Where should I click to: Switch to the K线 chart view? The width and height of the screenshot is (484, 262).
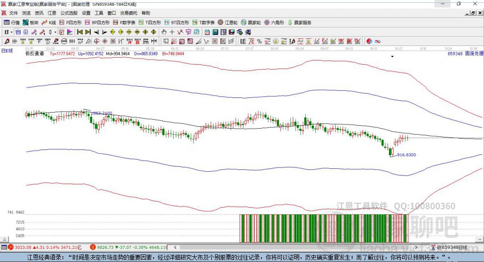(x=49, y=22)
